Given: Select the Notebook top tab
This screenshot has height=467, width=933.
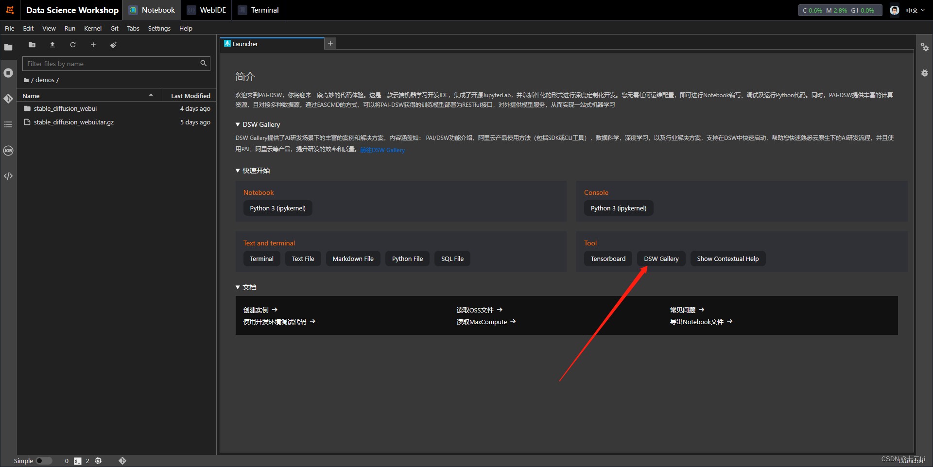Looking at the screenshot, I should coord(152,10).
